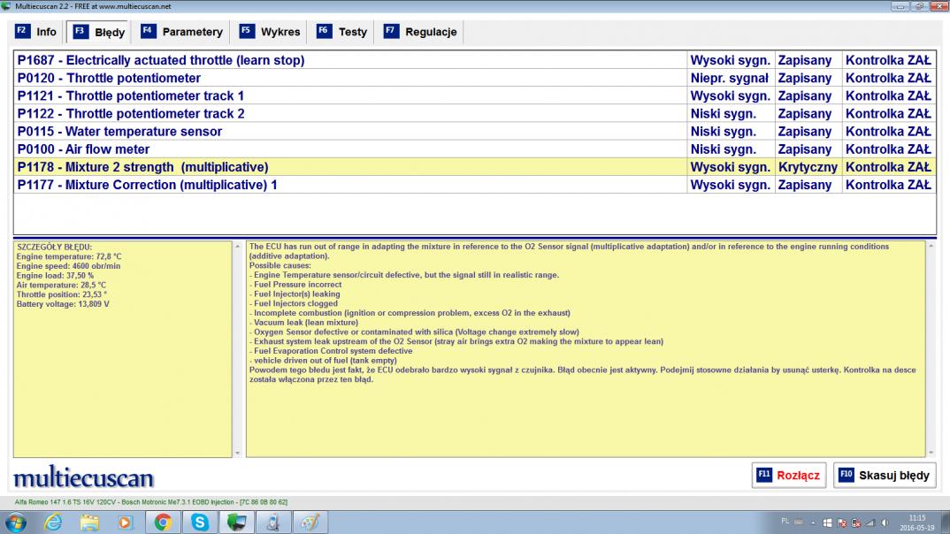Click the Krytyczny status of P1178
The image size is (950, 534).
click(x=808, y=167)
